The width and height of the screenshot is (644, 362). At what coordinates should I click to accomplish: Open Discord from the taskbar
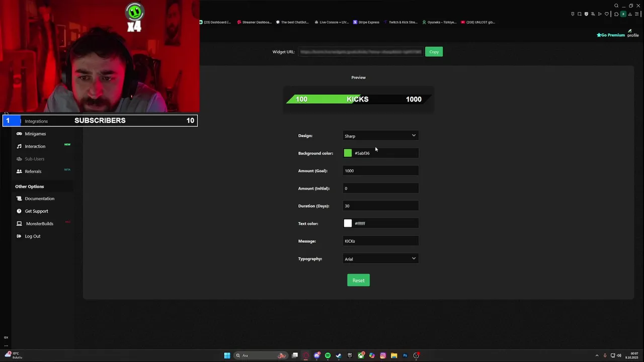coord(317,355)
